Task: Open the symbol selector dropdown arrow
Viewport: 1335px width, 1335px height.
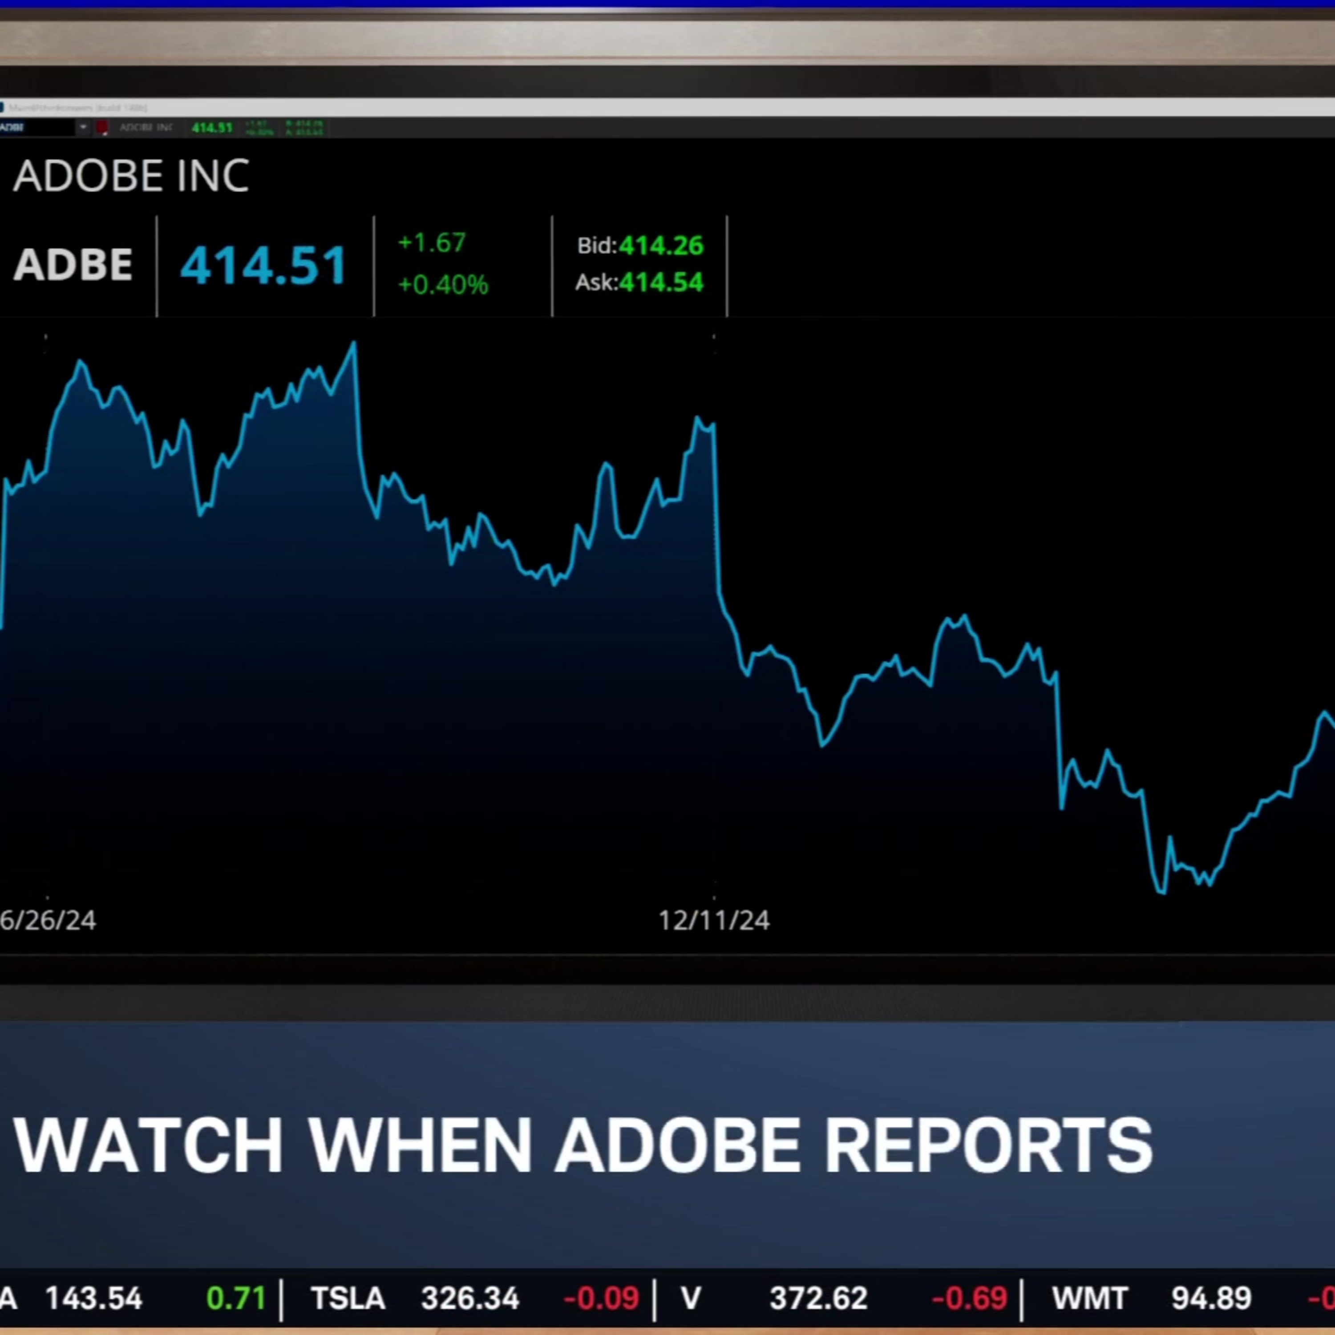Action: pos(83,127)
